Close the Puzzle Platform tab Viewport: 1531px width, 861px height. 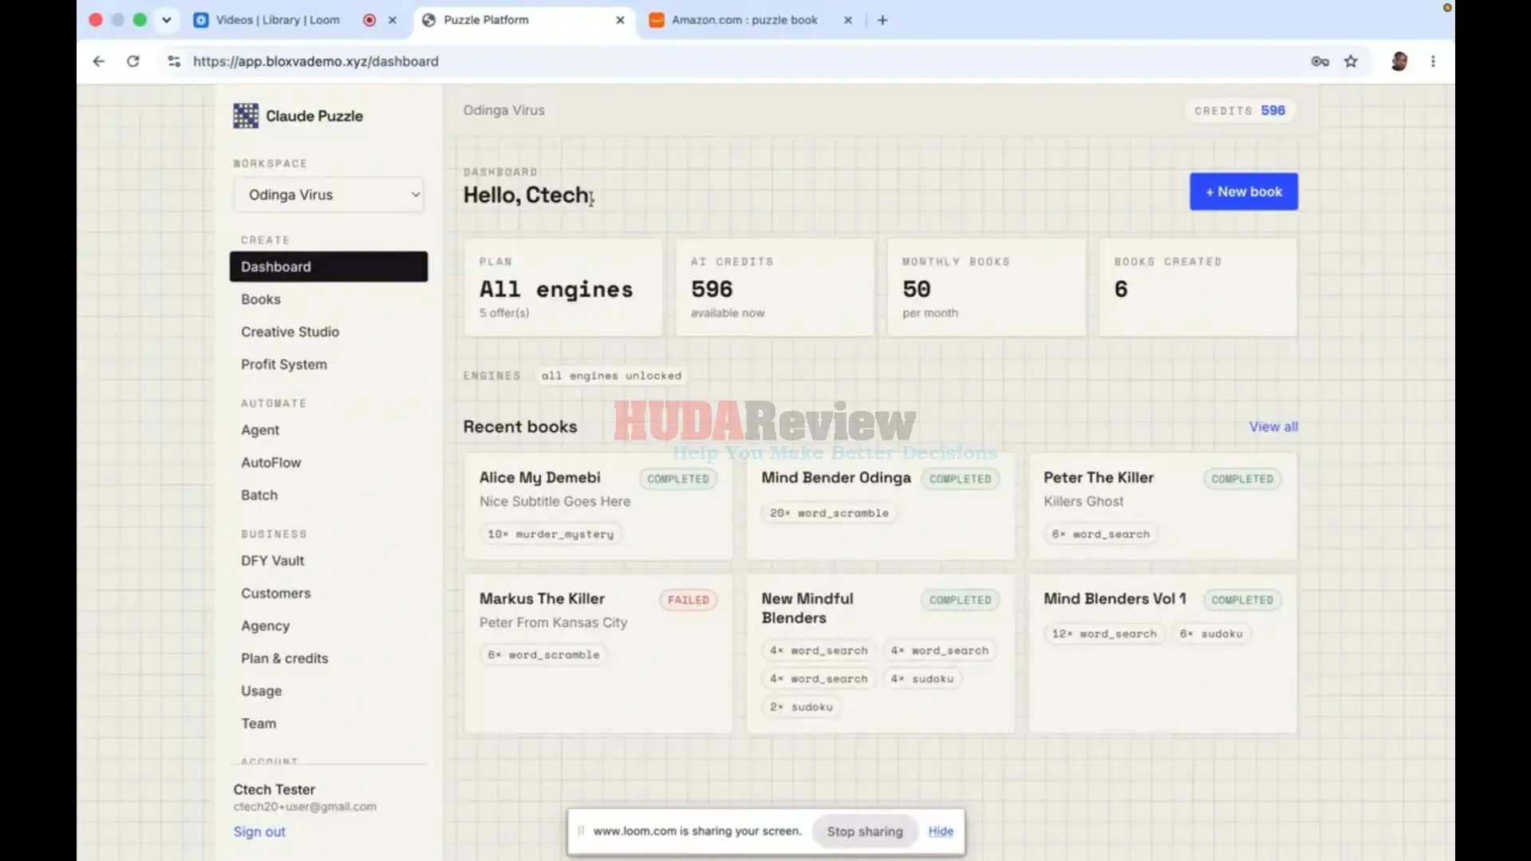(x=620, y=20)
